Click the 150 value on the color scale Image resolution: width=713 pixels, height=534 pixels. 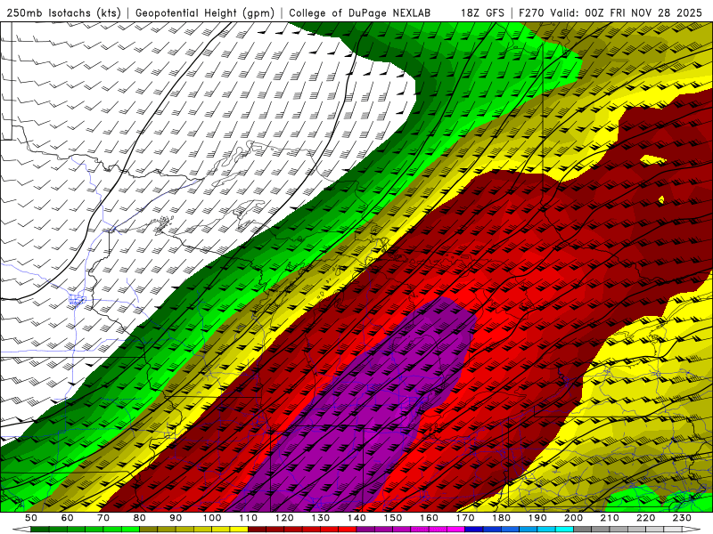[x=393, y=518]
